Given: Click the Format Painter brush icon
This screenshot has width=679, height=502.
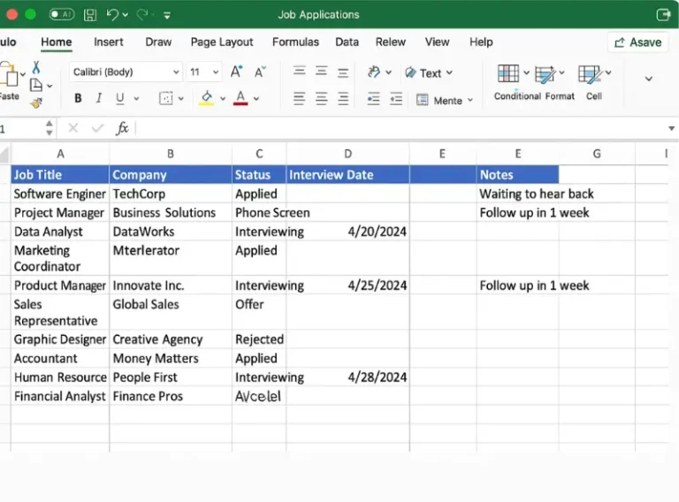Looking at the screenshot, I should 36,103.
